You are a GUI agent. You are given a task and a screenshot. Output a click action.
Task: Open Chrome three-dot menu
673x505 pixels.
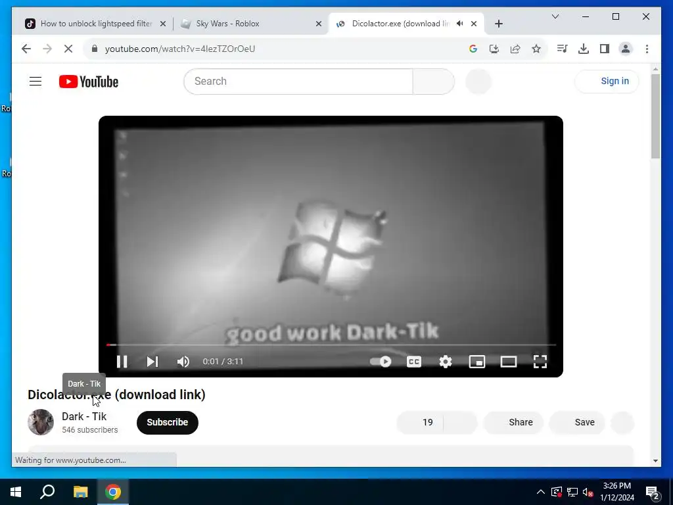(x=647, y=49)
